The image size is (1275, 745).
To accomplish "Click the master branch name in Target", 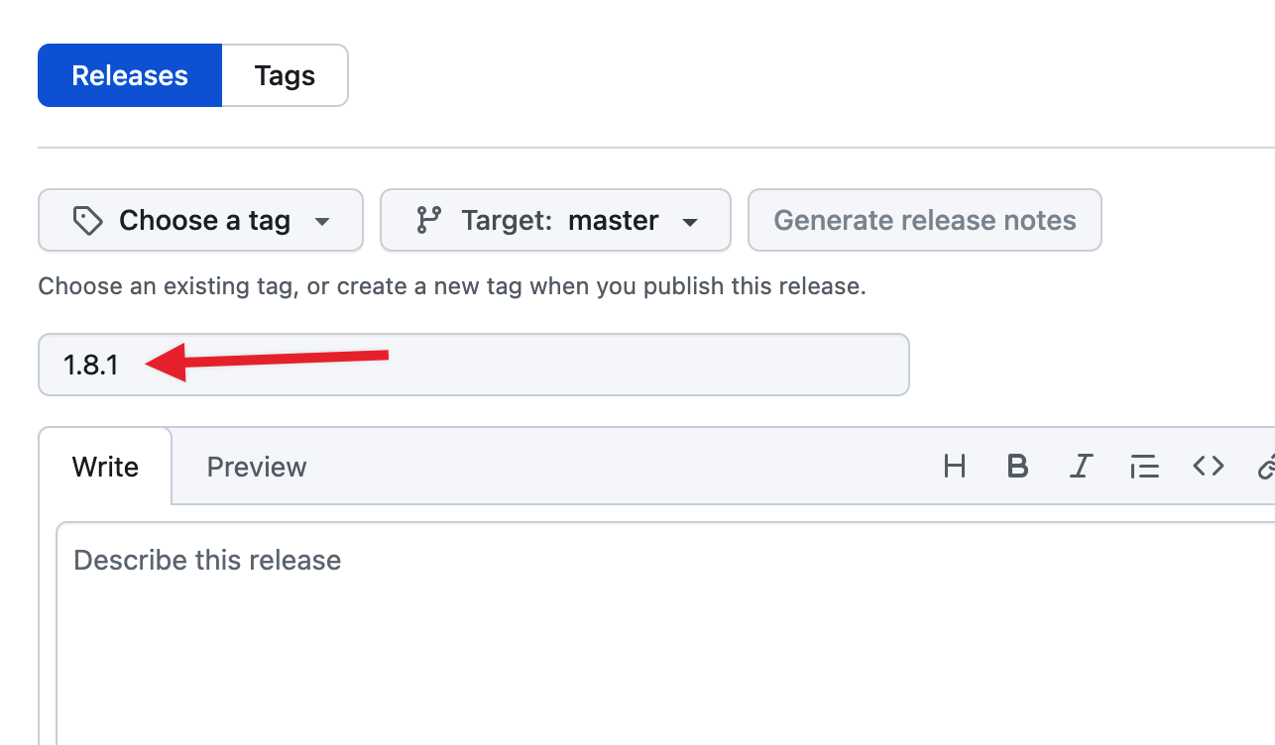I will click(x=614, y=220).
